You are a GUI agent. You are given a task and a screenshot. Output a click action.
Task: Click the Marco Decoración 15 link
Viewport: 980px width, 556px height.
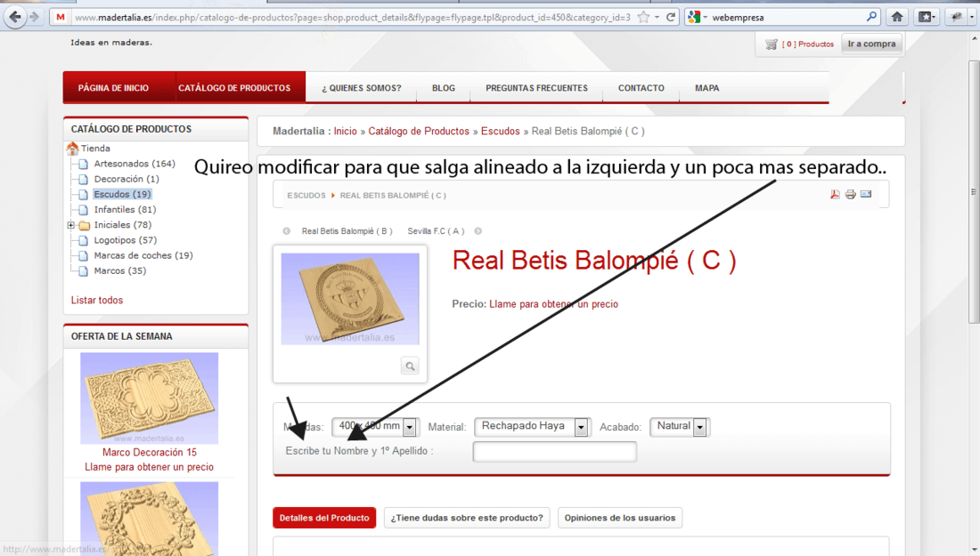coord(150,453)
